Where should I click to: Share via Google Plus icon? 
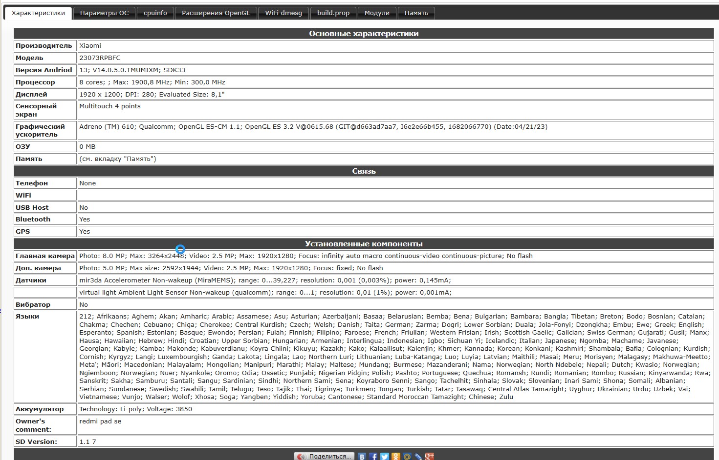click(x=430, y=457)
